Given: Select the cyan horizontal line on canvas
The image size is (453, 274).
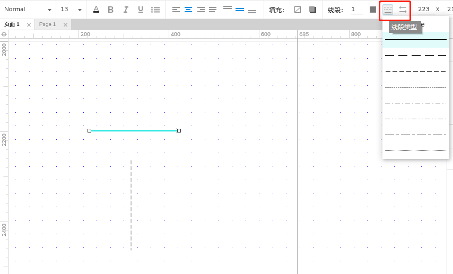Looking at the screenshot, I should point(134,131).
